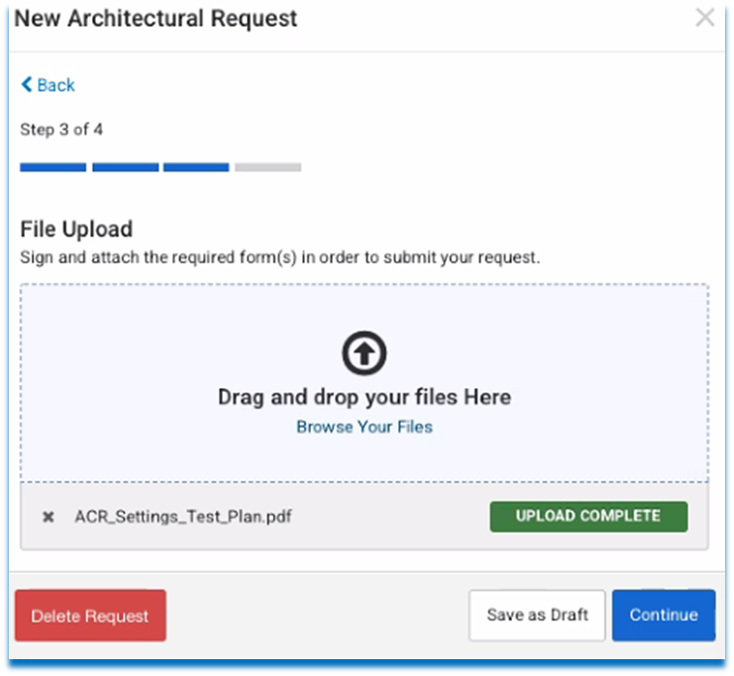Click the New Architectural Request title
Screen dimensions: 734x676
click(156, 19)
